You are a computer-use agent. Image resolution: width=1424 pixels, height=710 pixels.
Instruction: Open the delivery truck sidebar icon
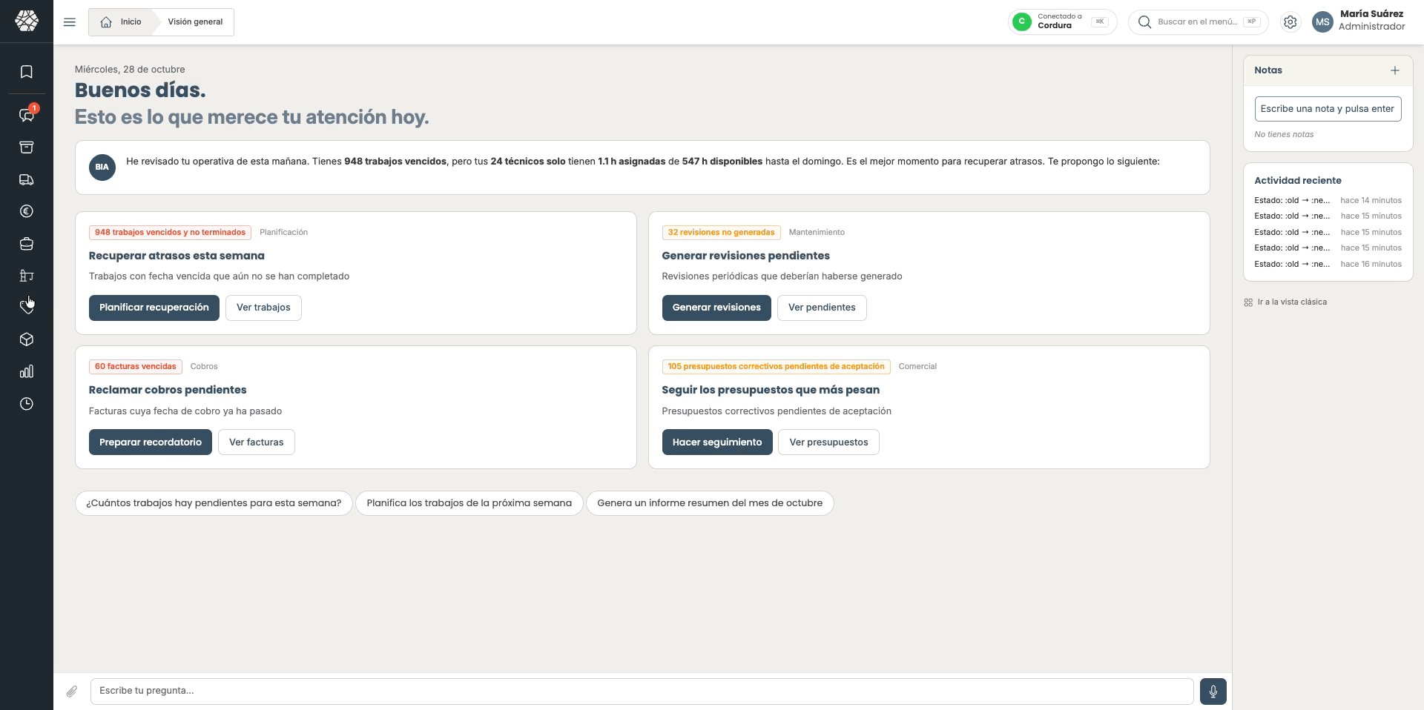(27, 179)
